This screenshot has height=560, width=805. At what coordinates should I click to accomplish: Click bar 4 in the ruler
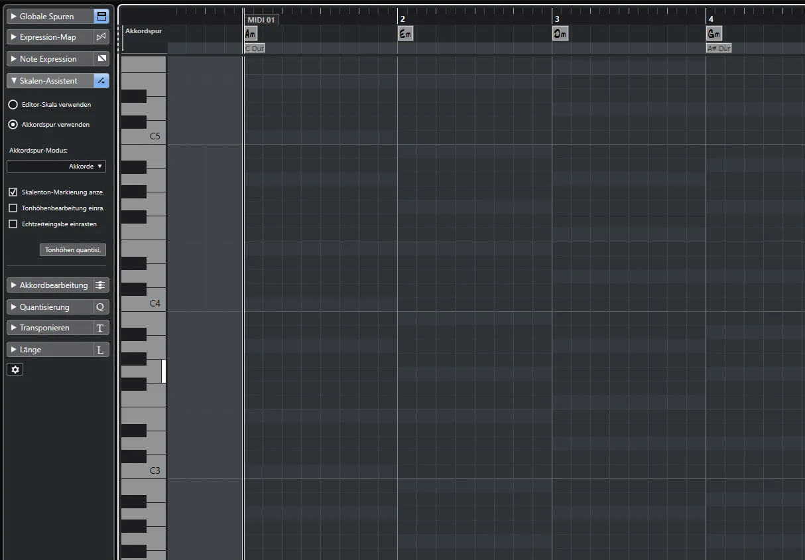tap(711, 19)
